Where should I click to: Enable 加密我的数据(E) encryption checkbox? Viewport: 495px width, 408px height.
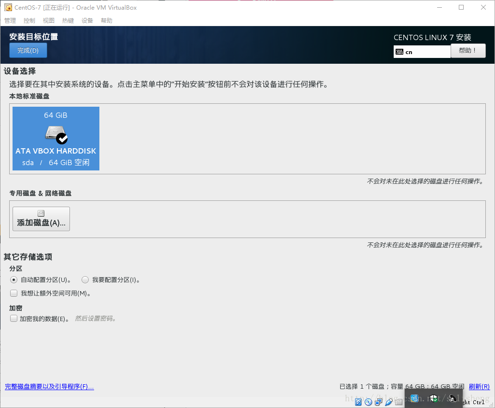coord(14,319)
